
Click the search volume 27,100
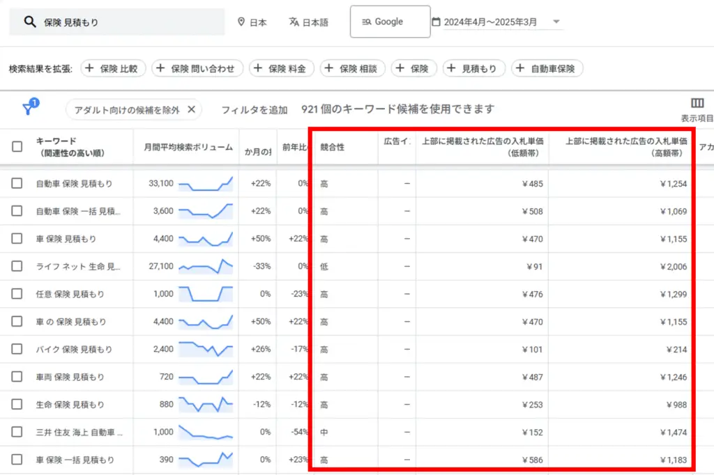click(x=161, y=266)
